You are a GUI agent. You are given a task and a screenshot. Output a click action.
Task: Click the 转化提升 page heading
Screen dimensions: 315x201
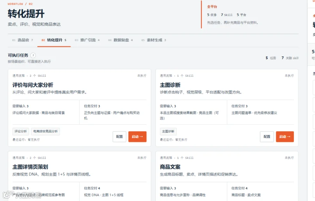coord(26,14)
